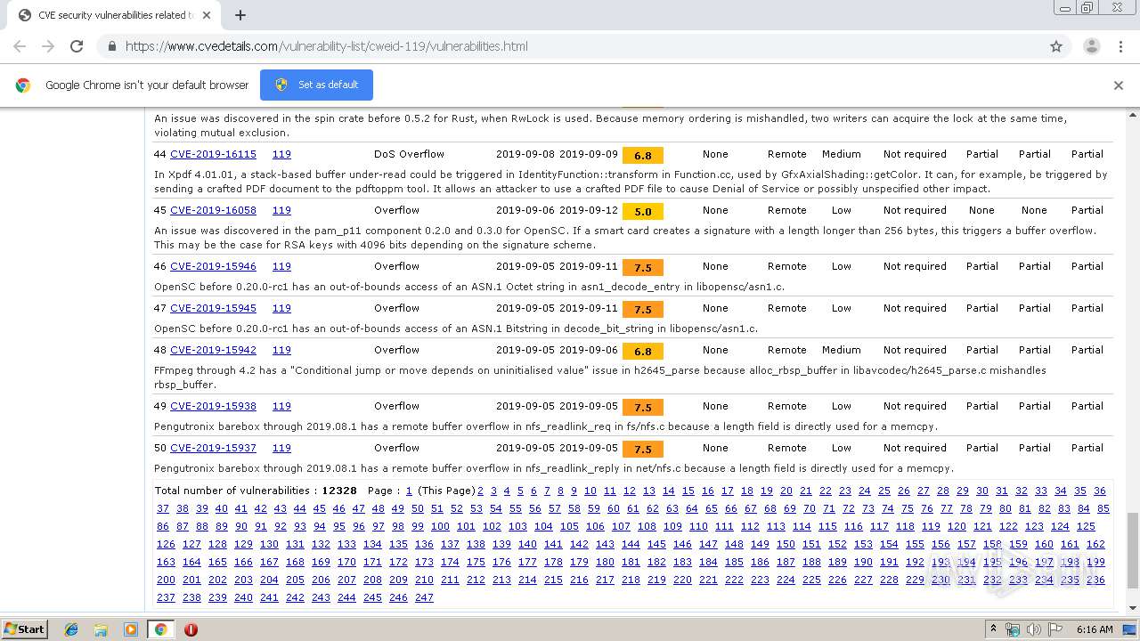Open the CVE-2019-15945 link

[x=213, y=308]
